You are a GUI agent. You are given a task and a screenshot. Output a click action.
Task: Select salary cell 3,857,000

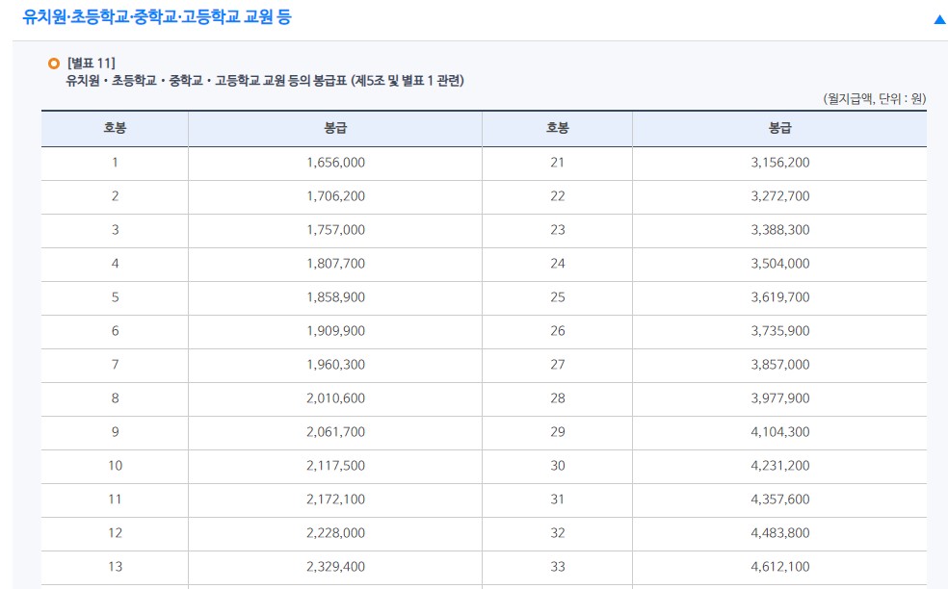tap(780, 365)
